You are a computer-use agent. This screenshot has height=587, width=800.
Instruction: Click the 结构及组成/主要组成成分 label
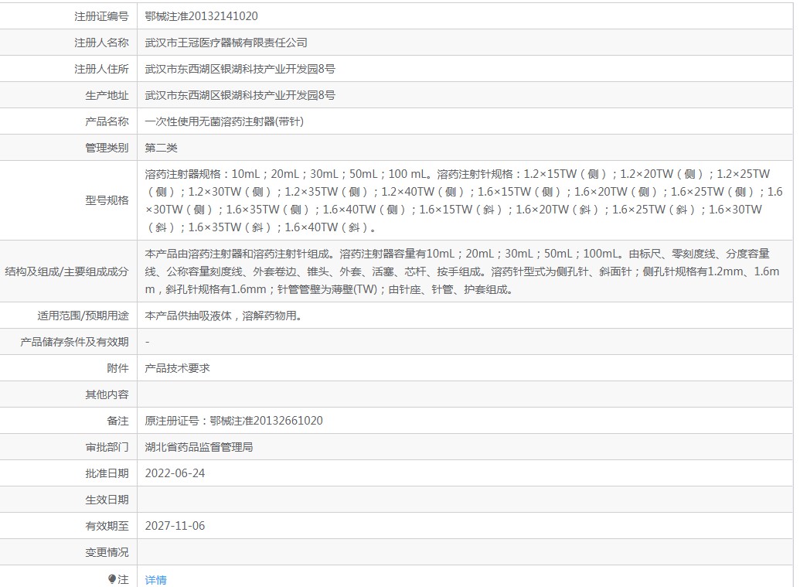pos(66,271)
